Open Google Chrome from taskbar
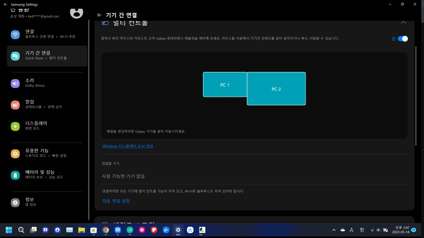Viewport: 424px width, 238px height. tap(106, 230)
